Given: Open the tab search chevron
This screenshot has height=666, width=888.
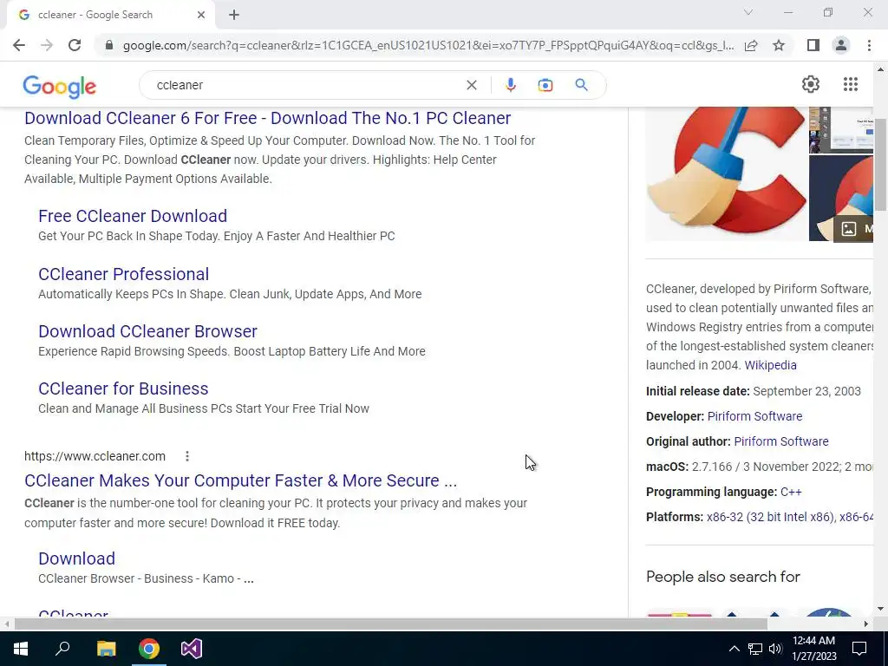Looking at the screenshot, I should point(748,12).
